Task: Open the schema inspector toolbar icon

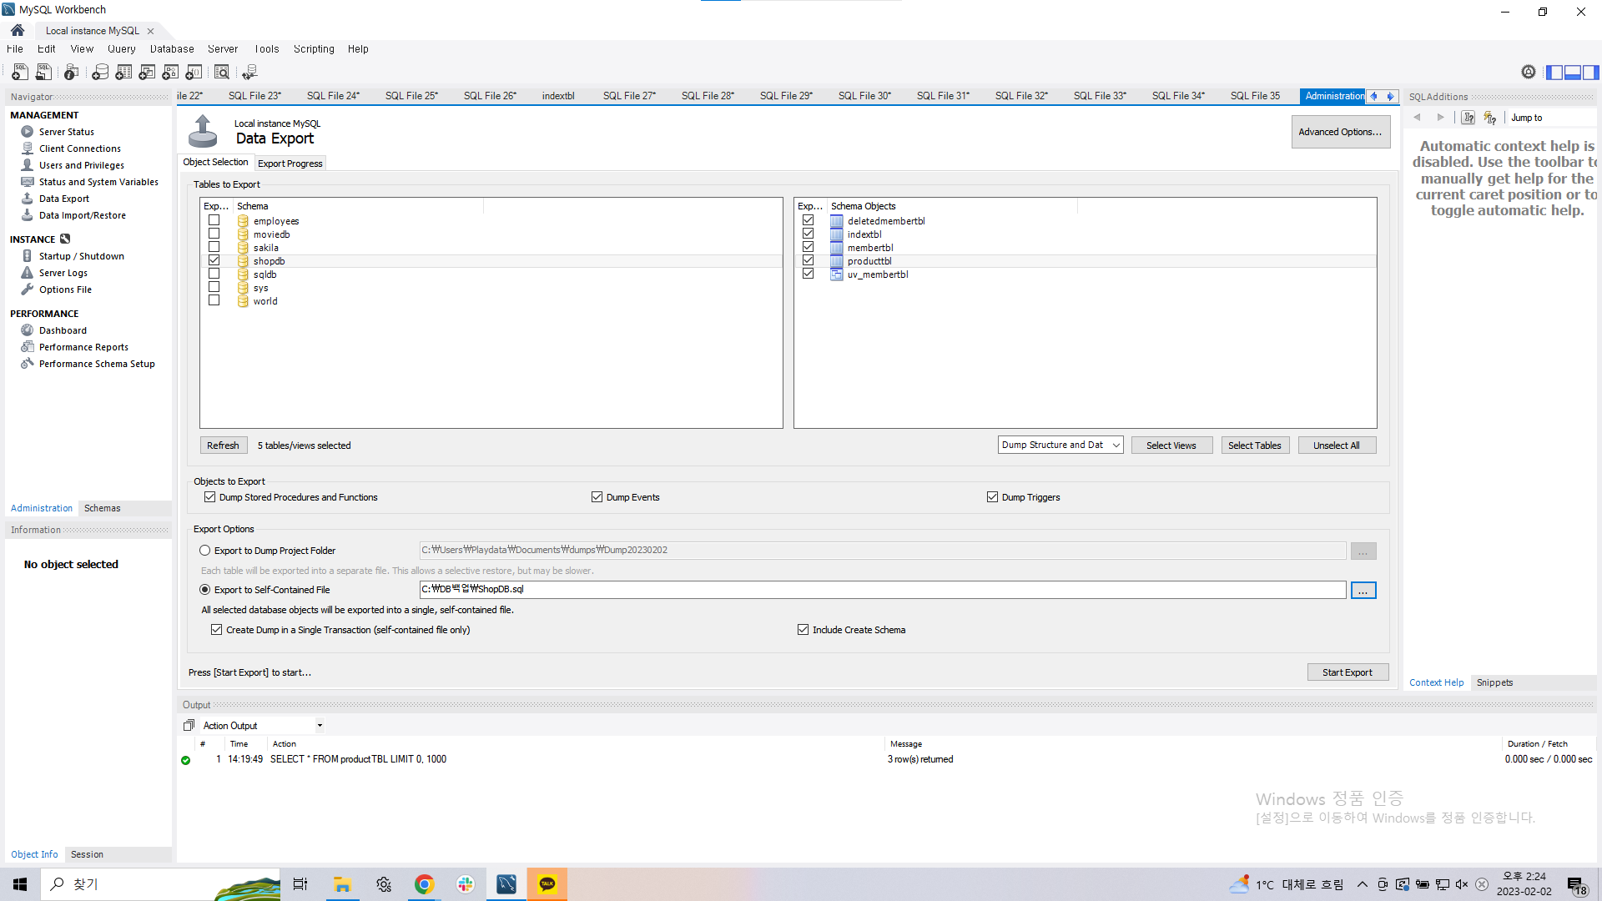Action: tap(72, 73)
